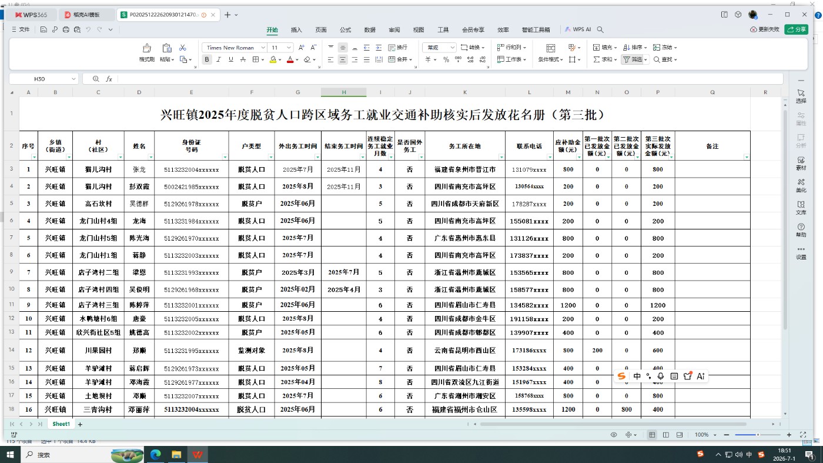Click the 求和 sum button
Viewport: 823px width, 463px height.
605,59
